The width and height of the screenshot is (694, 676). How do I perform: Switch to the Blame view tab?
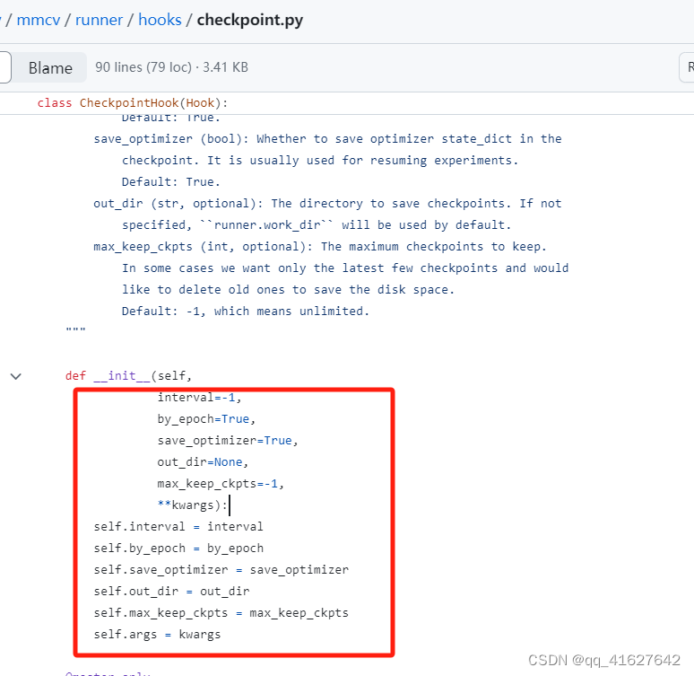pos(50,68)
